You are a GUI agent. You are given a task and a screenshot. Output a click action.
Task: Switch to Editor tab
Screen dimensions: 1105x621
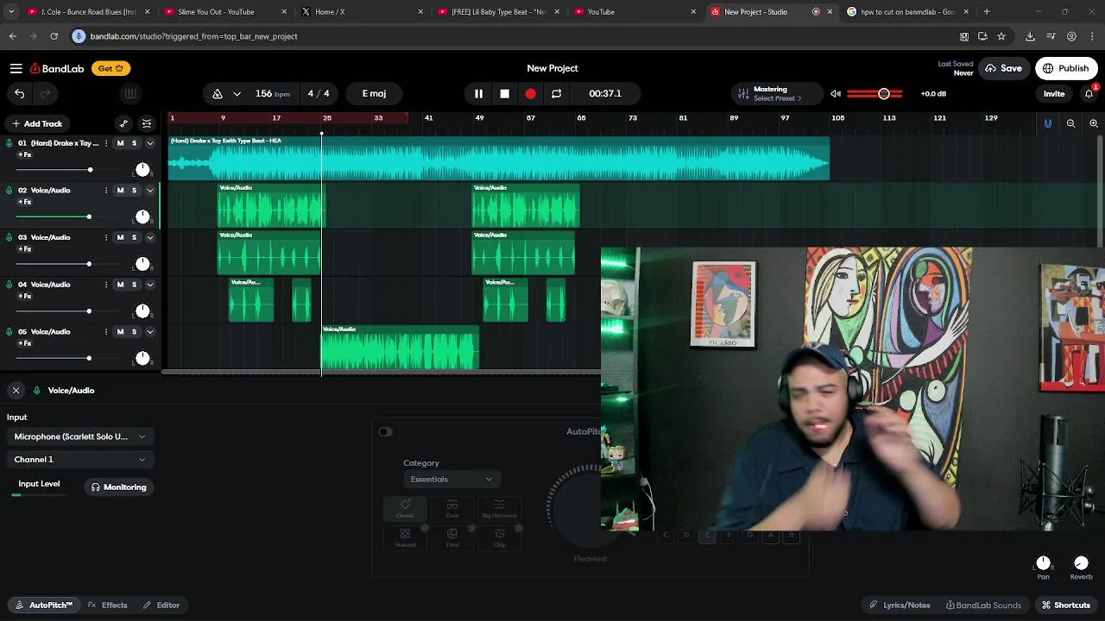[x=161, y=605]
